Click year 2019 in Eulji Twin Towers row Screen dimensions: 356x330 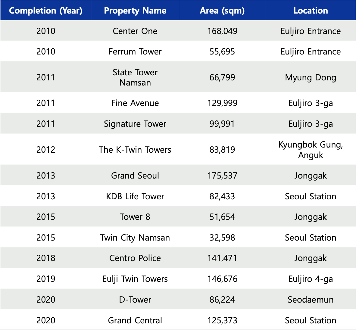tap(46, 279)
